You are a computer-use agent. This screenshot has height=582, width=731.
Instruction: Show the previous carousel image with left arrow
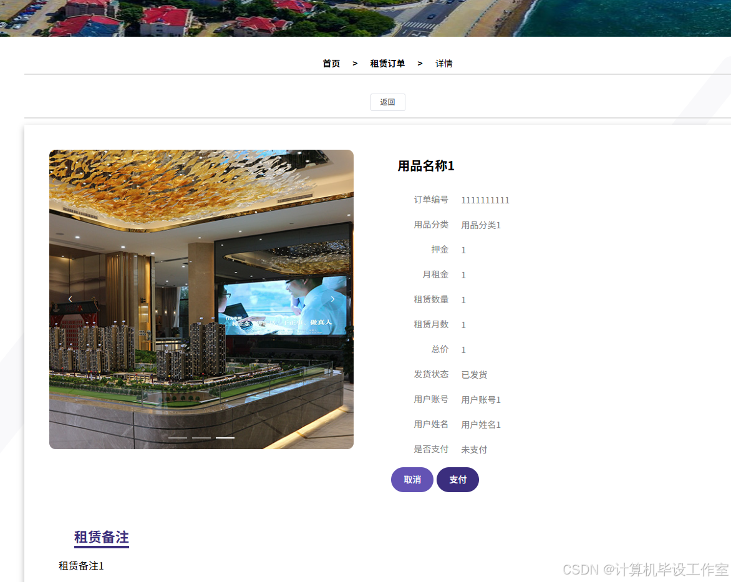click(70, 299)
